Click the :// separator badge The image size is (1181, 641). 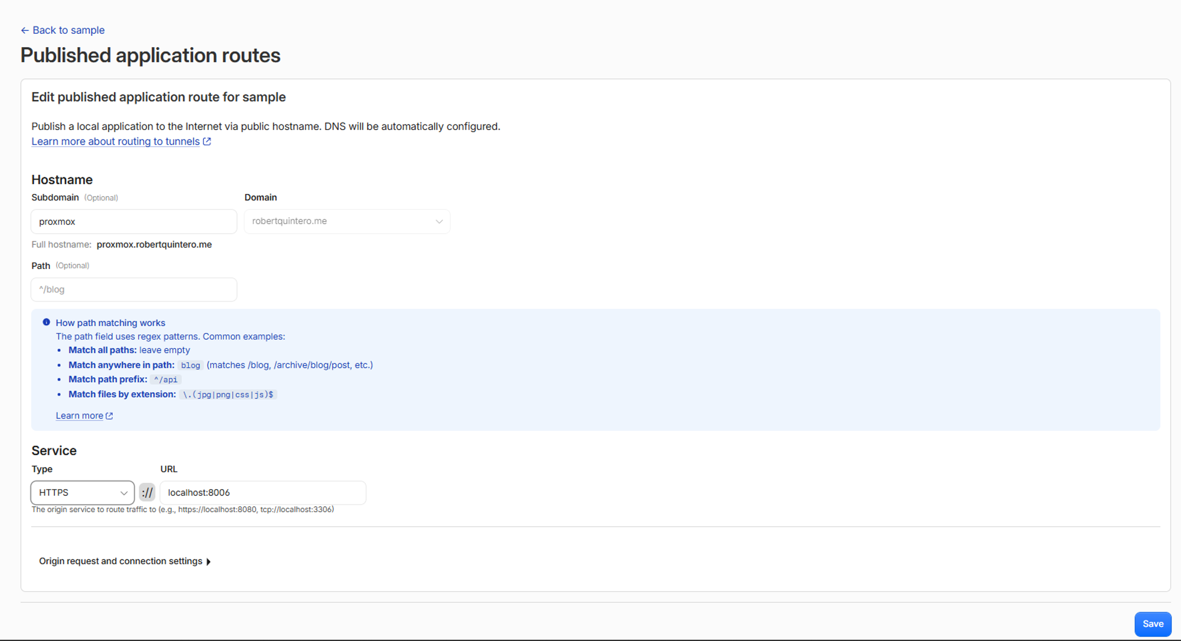coord(147,493)
